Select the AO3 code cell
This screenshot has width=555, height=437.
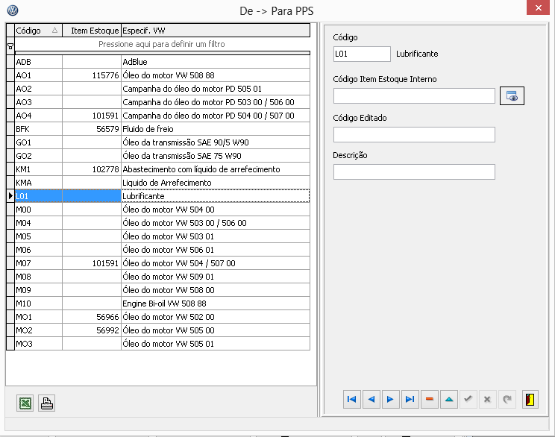[x=38, y=102]
